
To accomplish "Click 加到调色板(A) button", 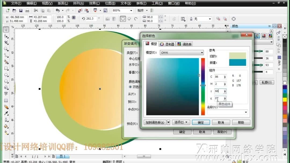I will 155,122.
